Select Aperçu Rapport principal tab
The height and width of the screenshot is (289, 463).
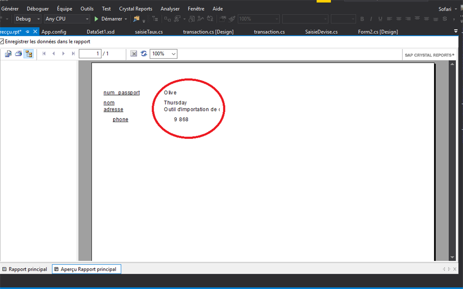pos(86,269)
